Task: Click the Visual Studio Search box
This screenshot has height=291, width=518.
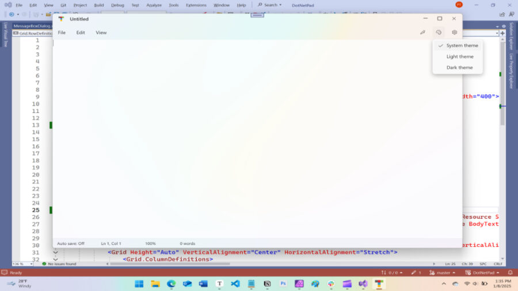Action: tap(269, 5)
